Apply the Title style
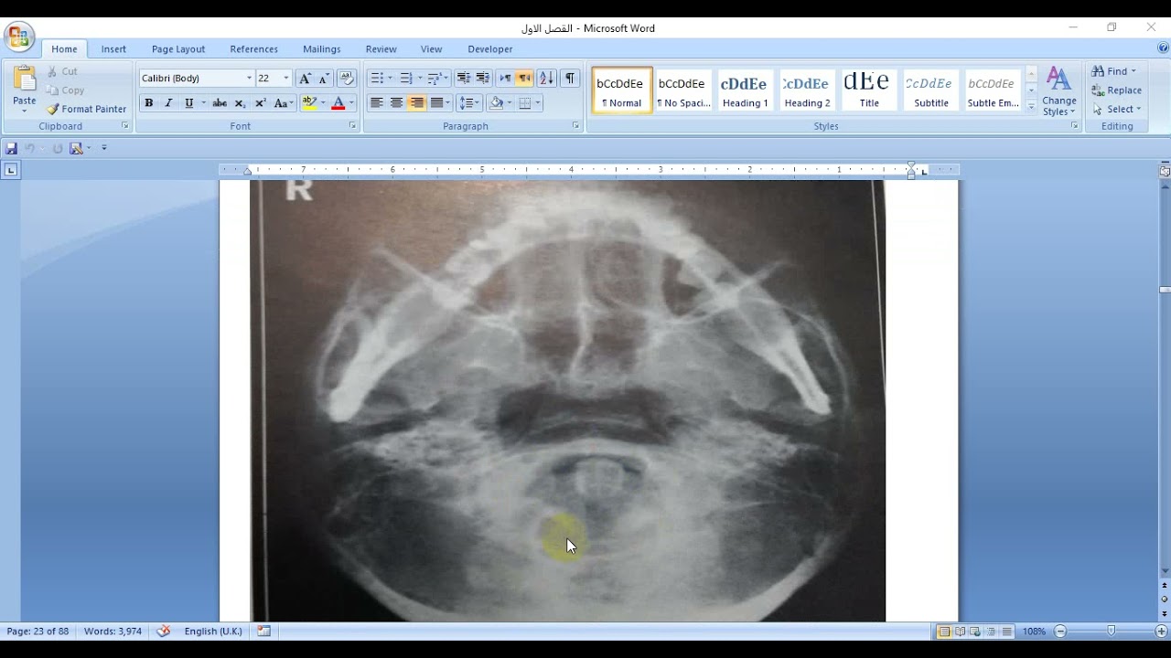The height and width of the screenshot is (658, 1171). 869,90
